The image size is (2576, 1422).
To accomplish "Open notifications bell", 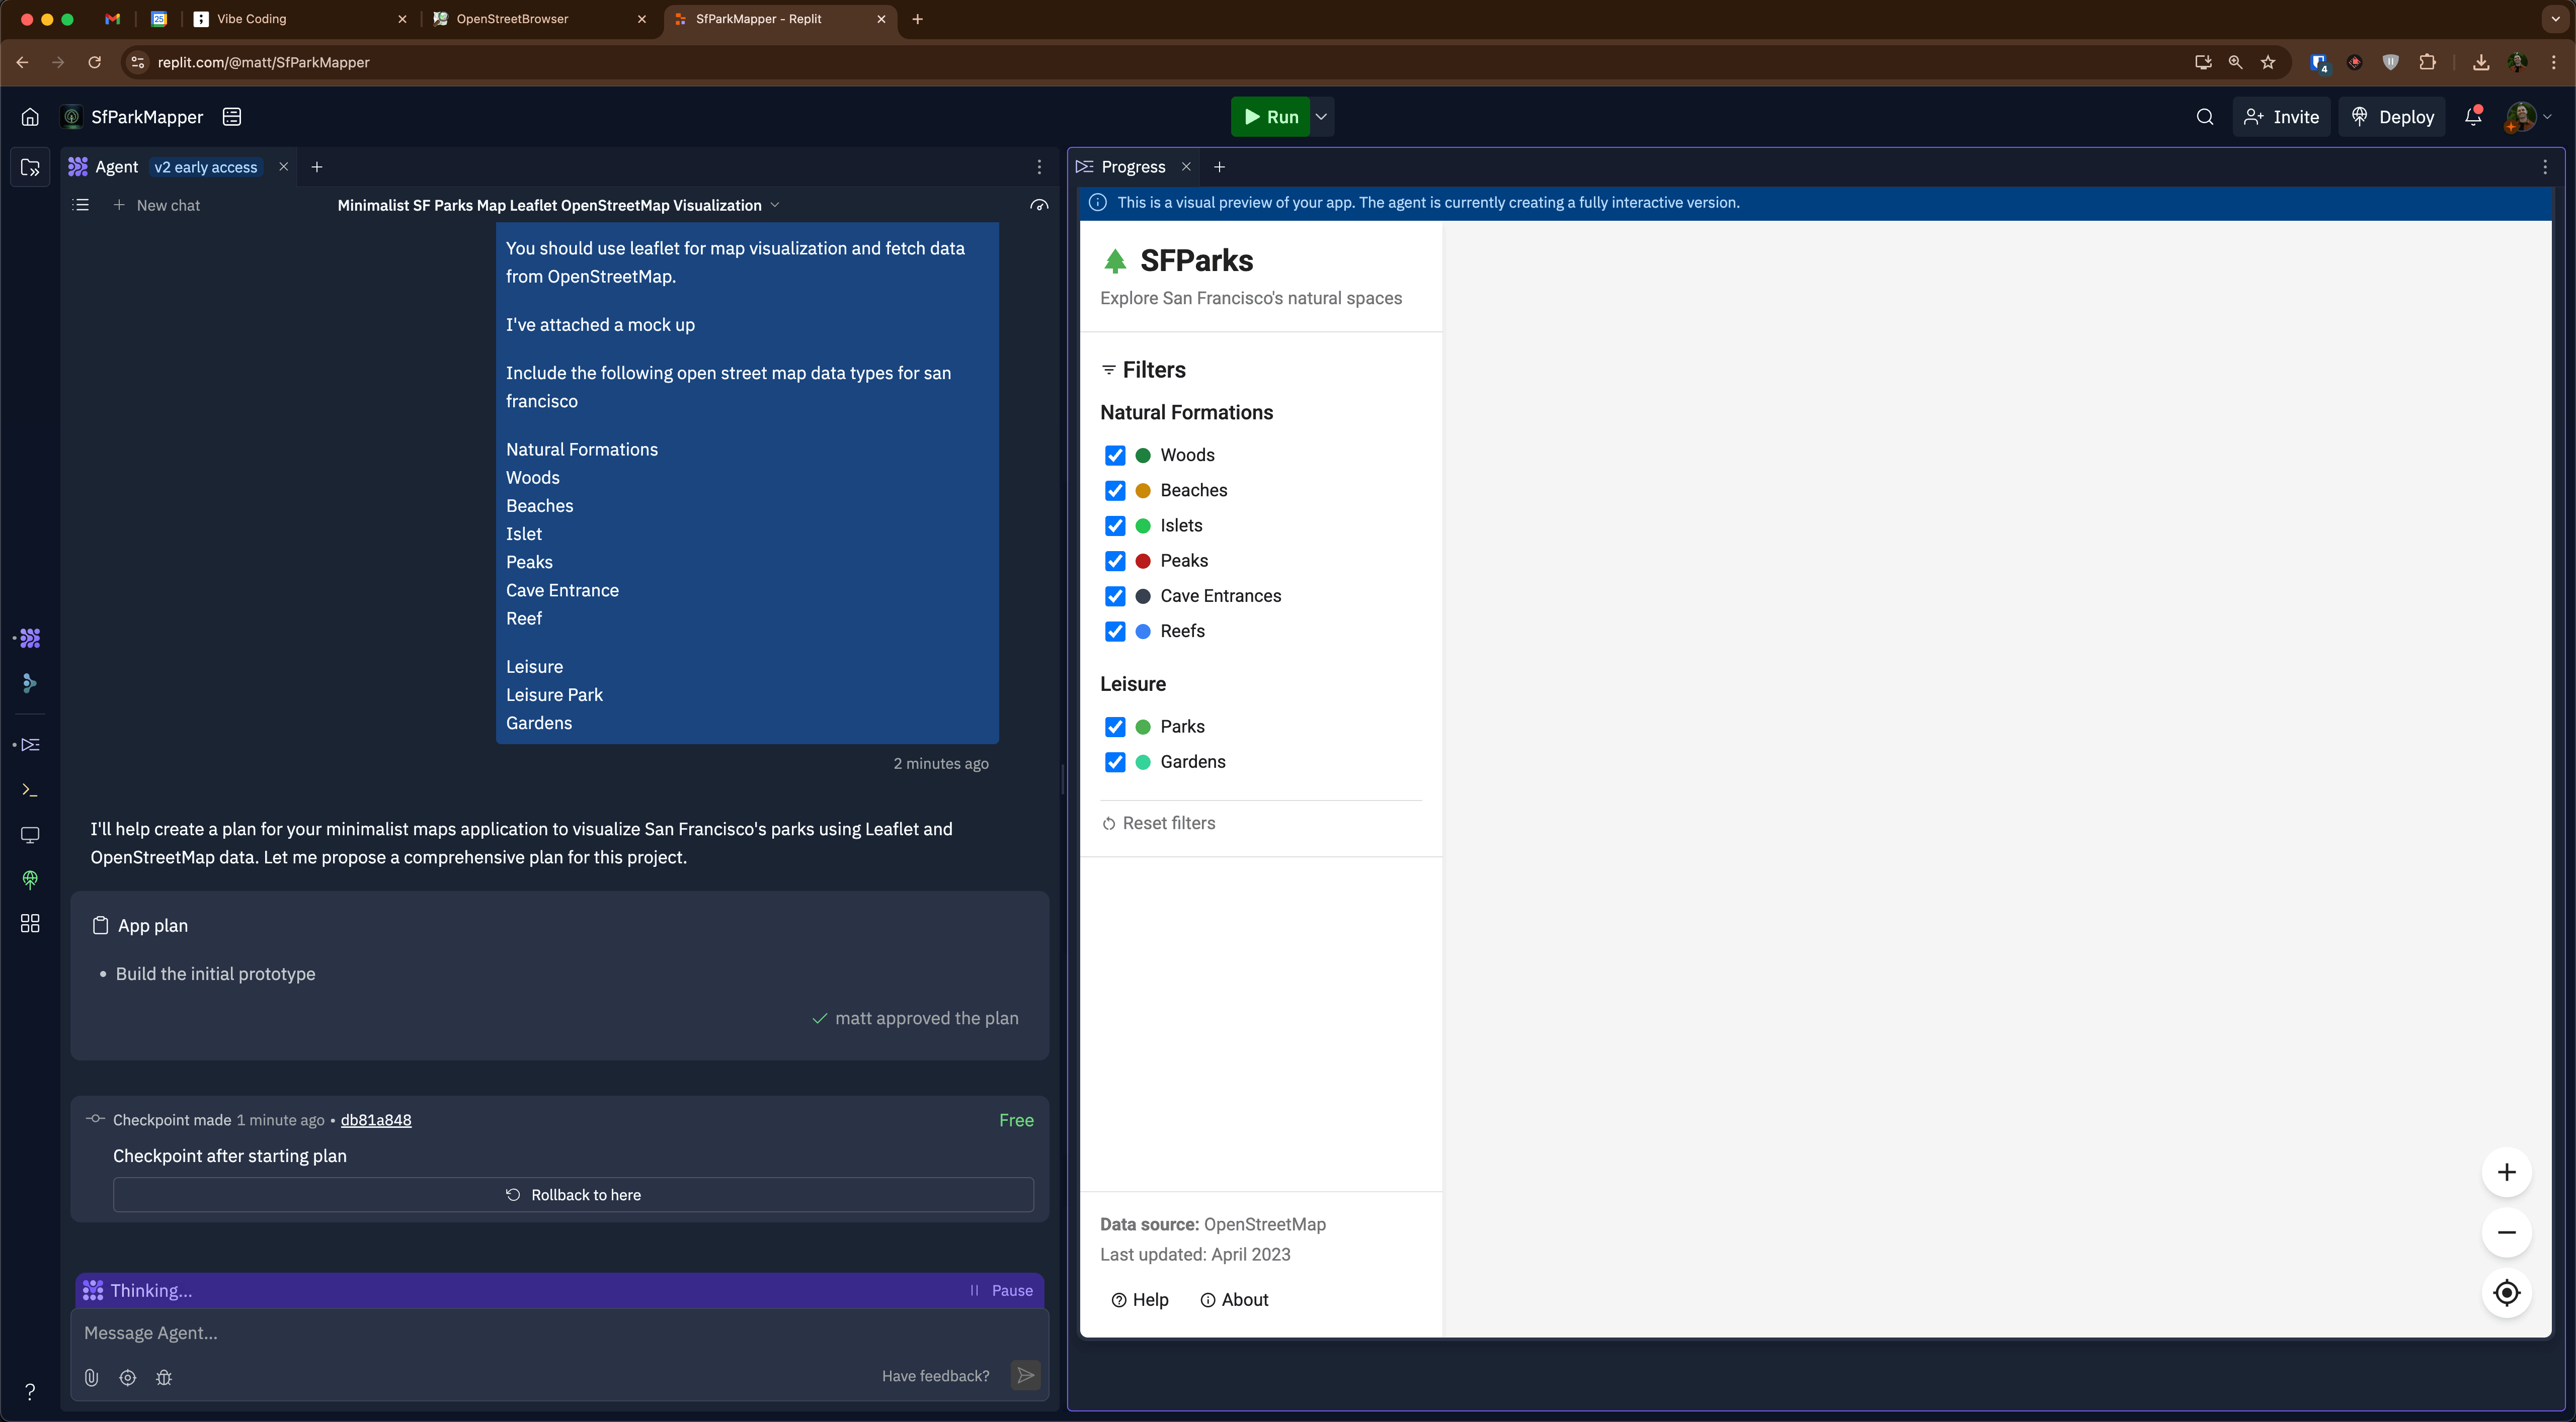I will (x=2473, y=117).
